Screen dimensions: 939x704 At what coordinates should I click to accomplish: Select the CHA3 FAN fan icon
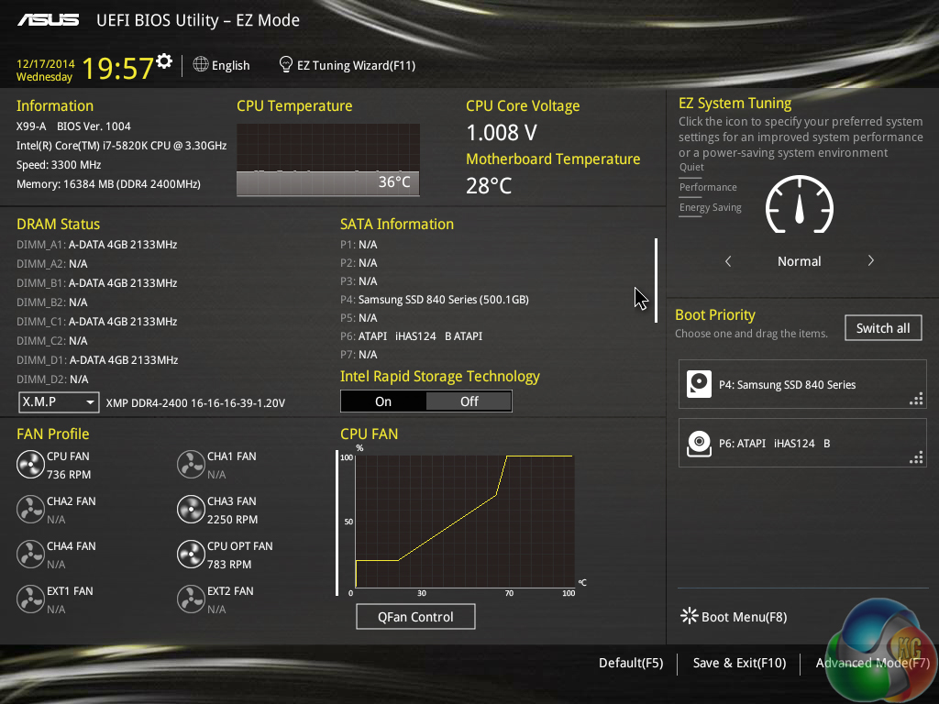191,510
